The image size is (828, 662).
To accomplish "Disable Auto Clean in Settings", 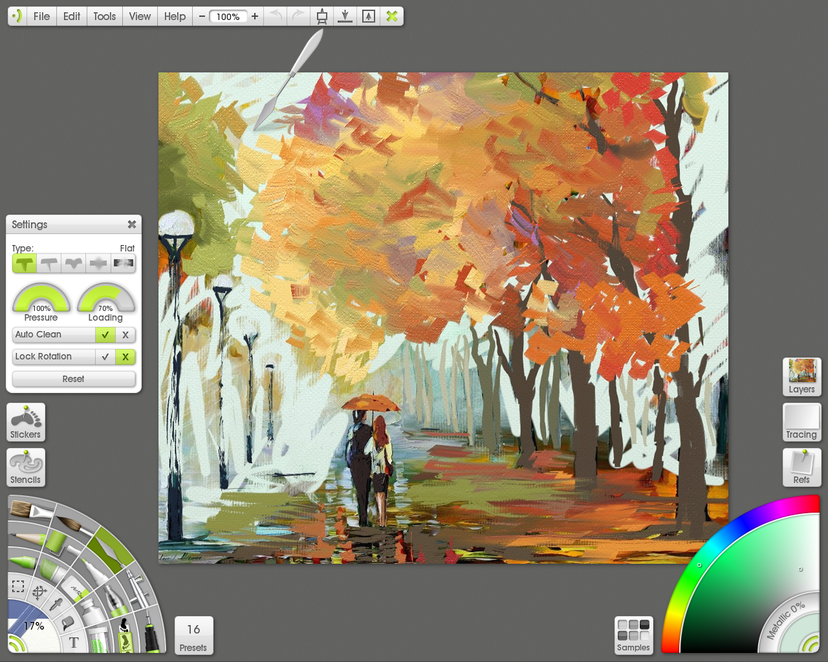I will click(x=127, y=335).
